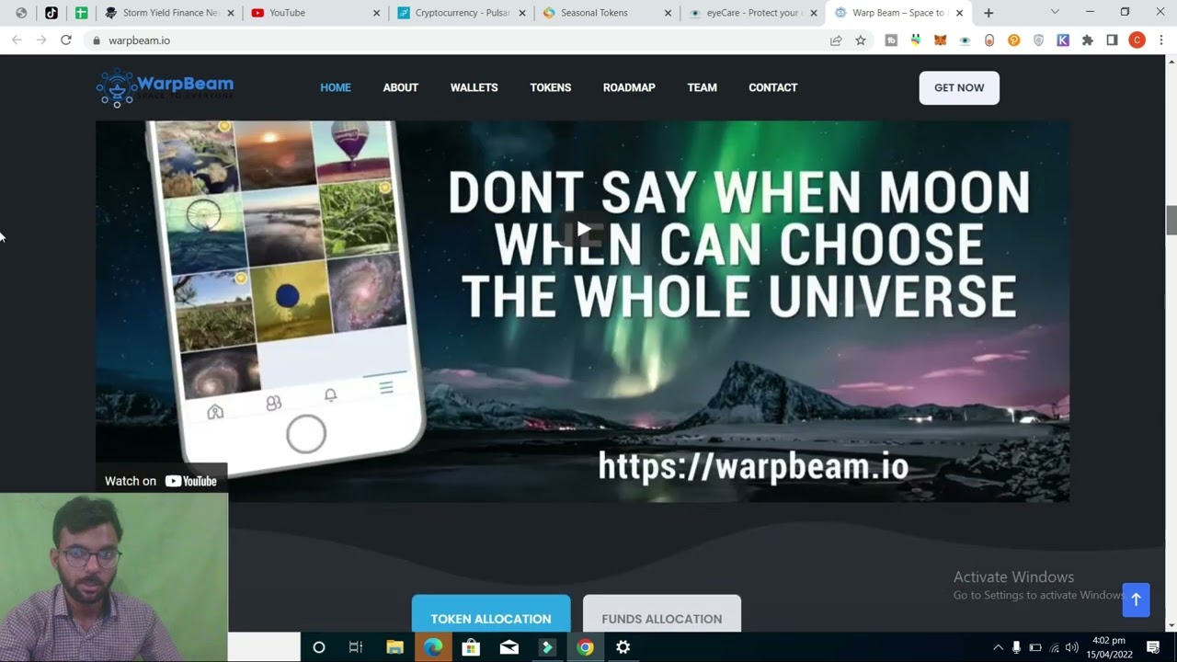Click the page vertical scrollbar thumb

[x=1171, y=221]
